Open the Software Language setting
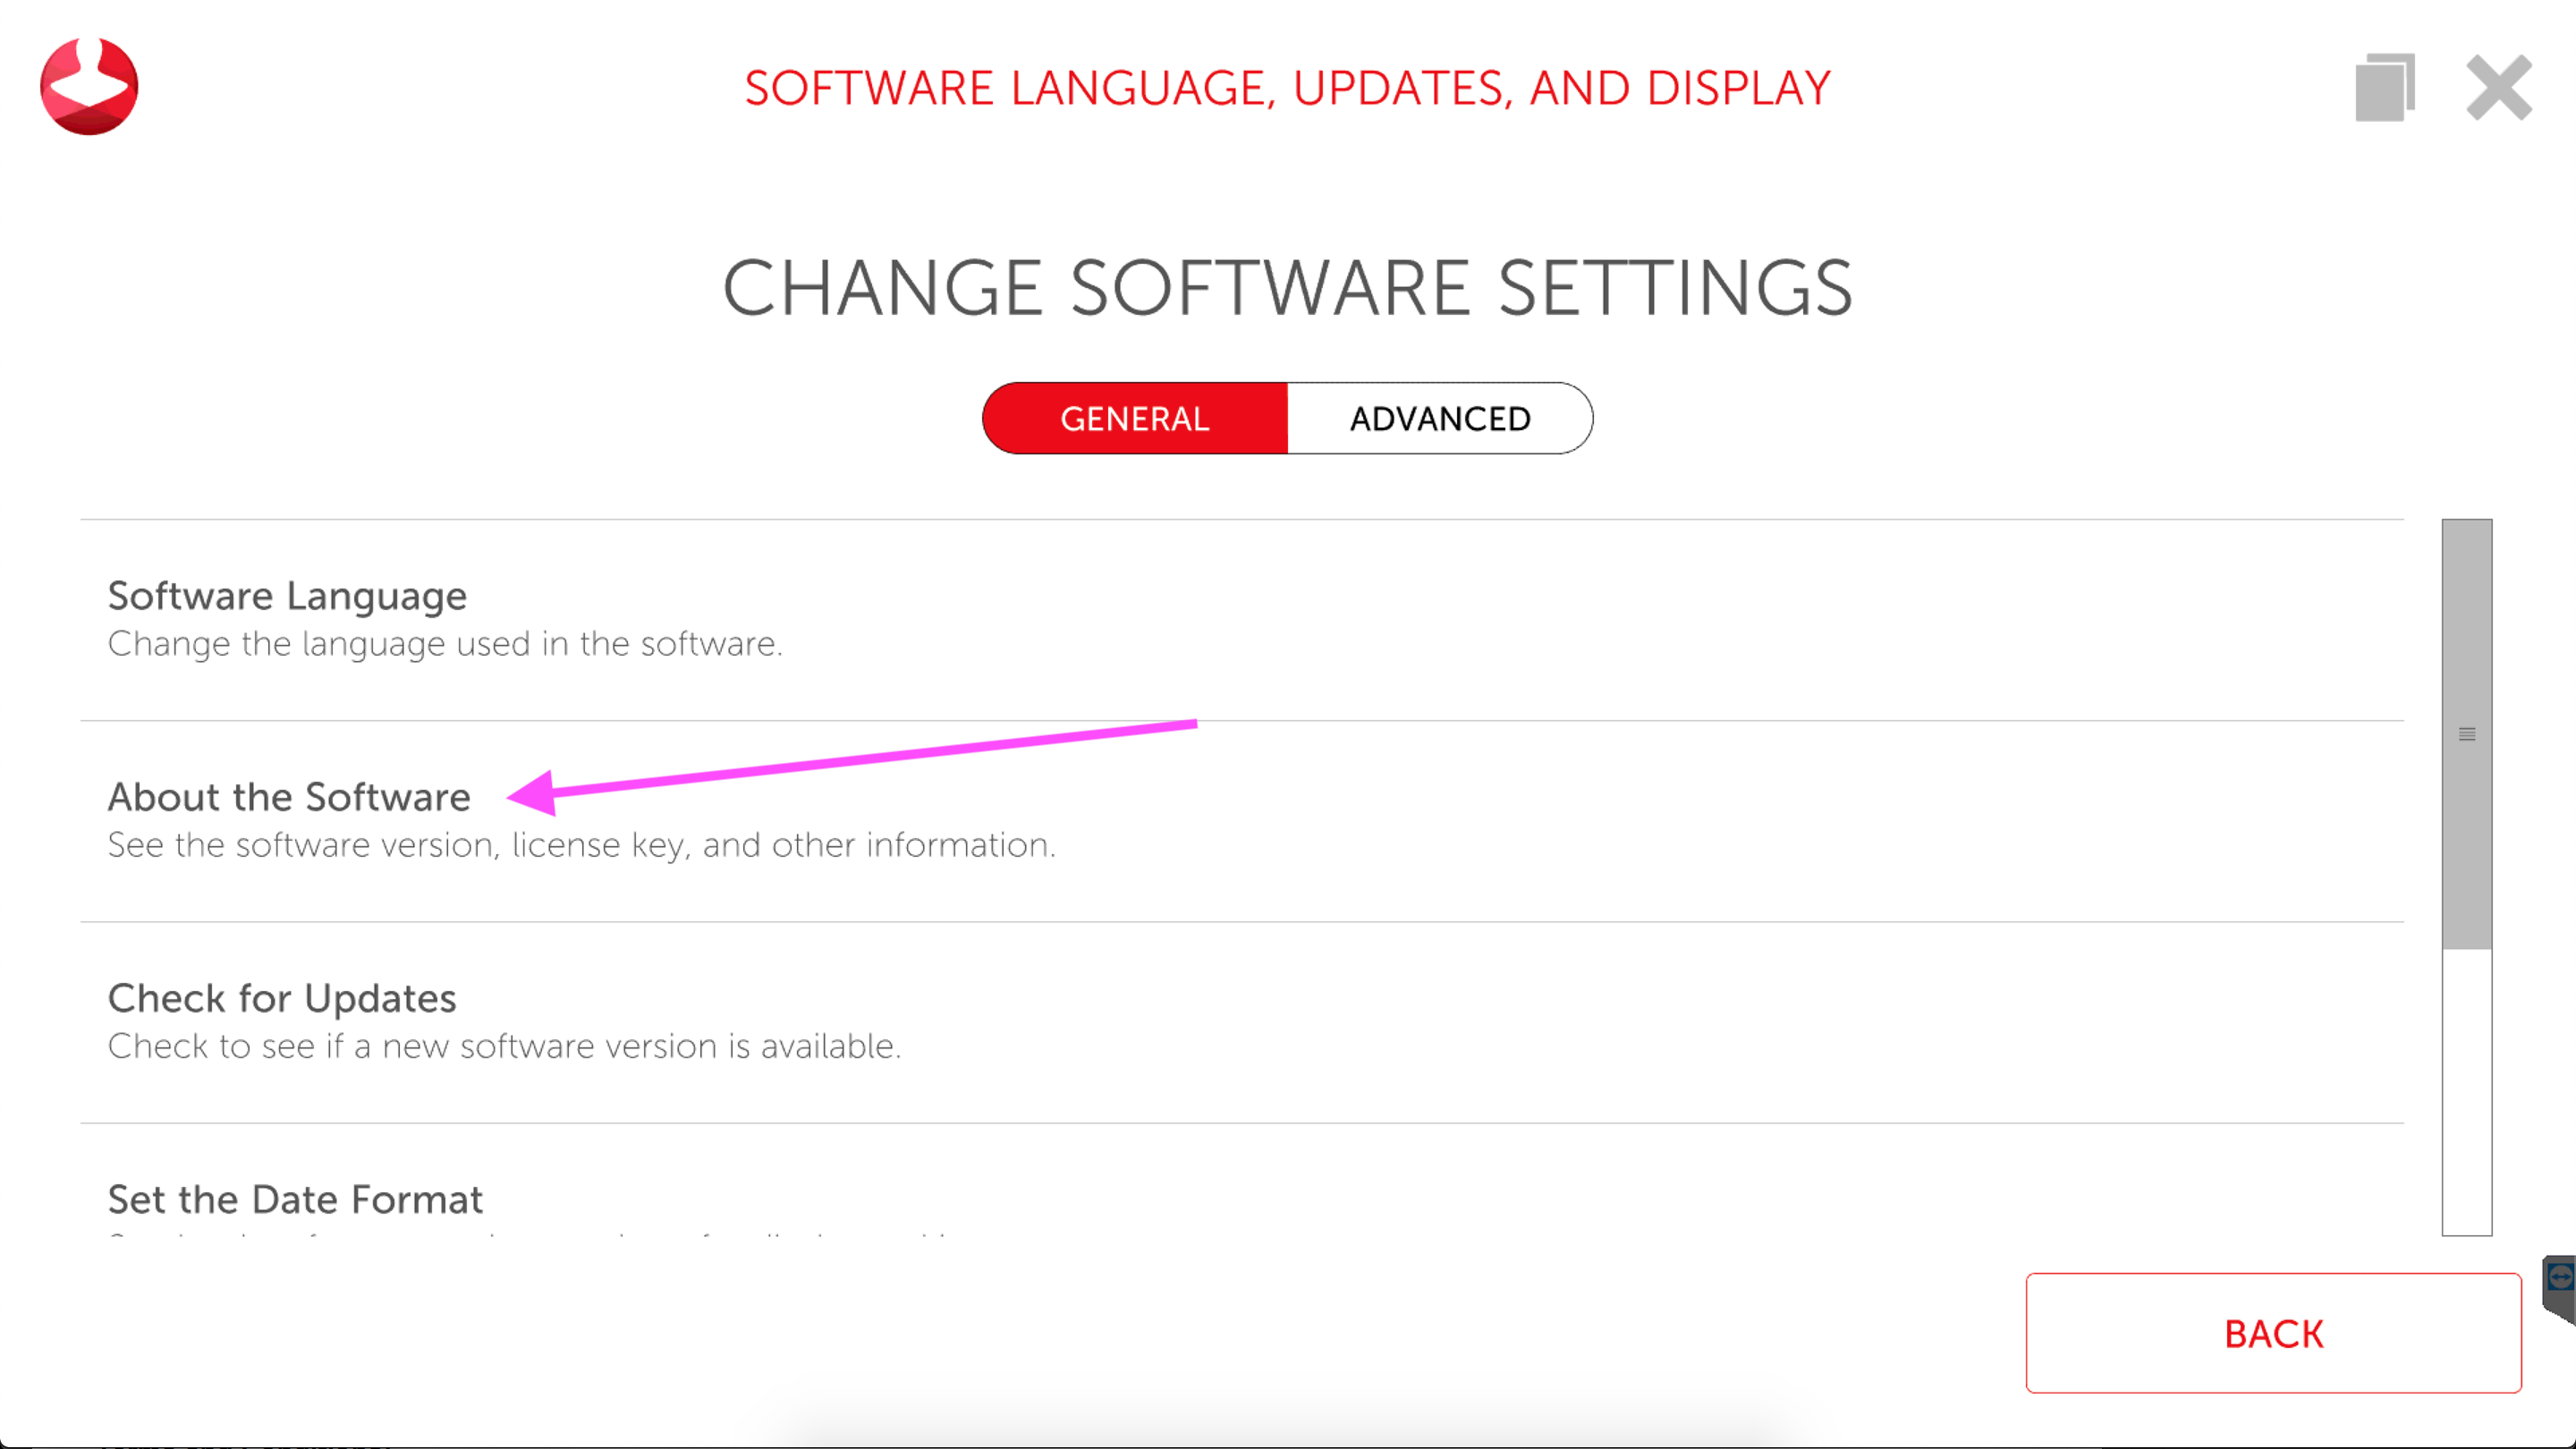The width and height of the screenshot is (2576, 1449). pos(287,596)
